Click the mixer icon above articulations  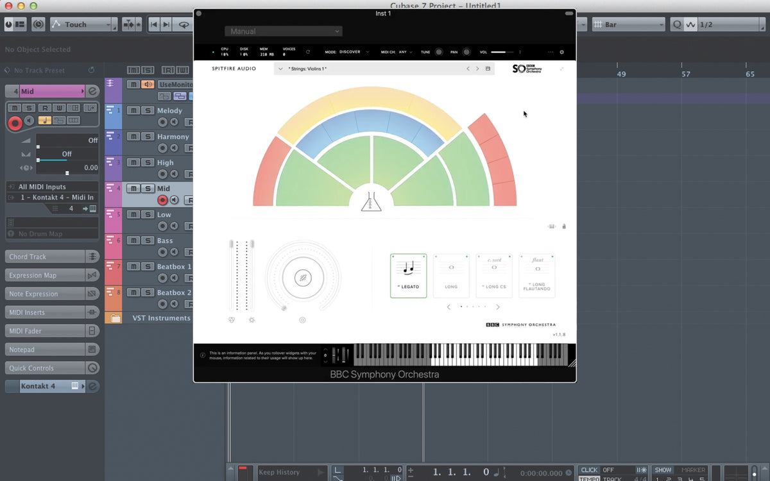coord(552,226)
